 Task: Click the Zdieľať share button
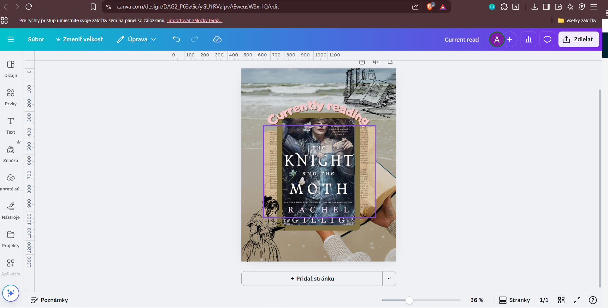(578, 39)
